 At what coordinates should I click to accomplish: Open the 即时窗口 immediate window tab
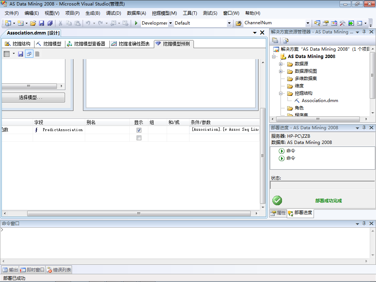[x=32, y=270]
